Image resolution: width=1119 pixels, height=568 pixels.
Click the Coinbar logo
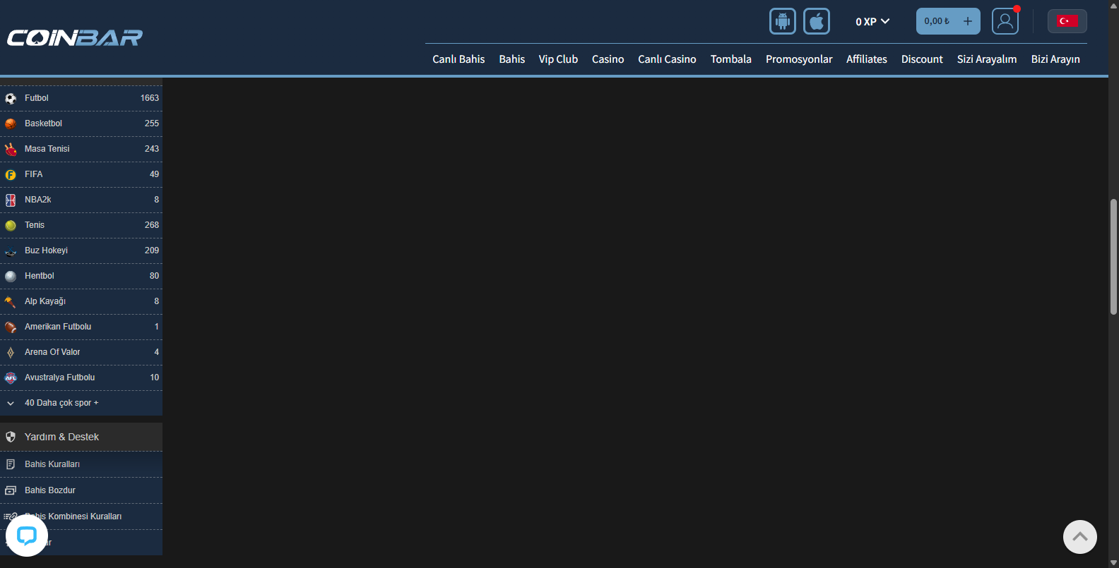[75, 37]
